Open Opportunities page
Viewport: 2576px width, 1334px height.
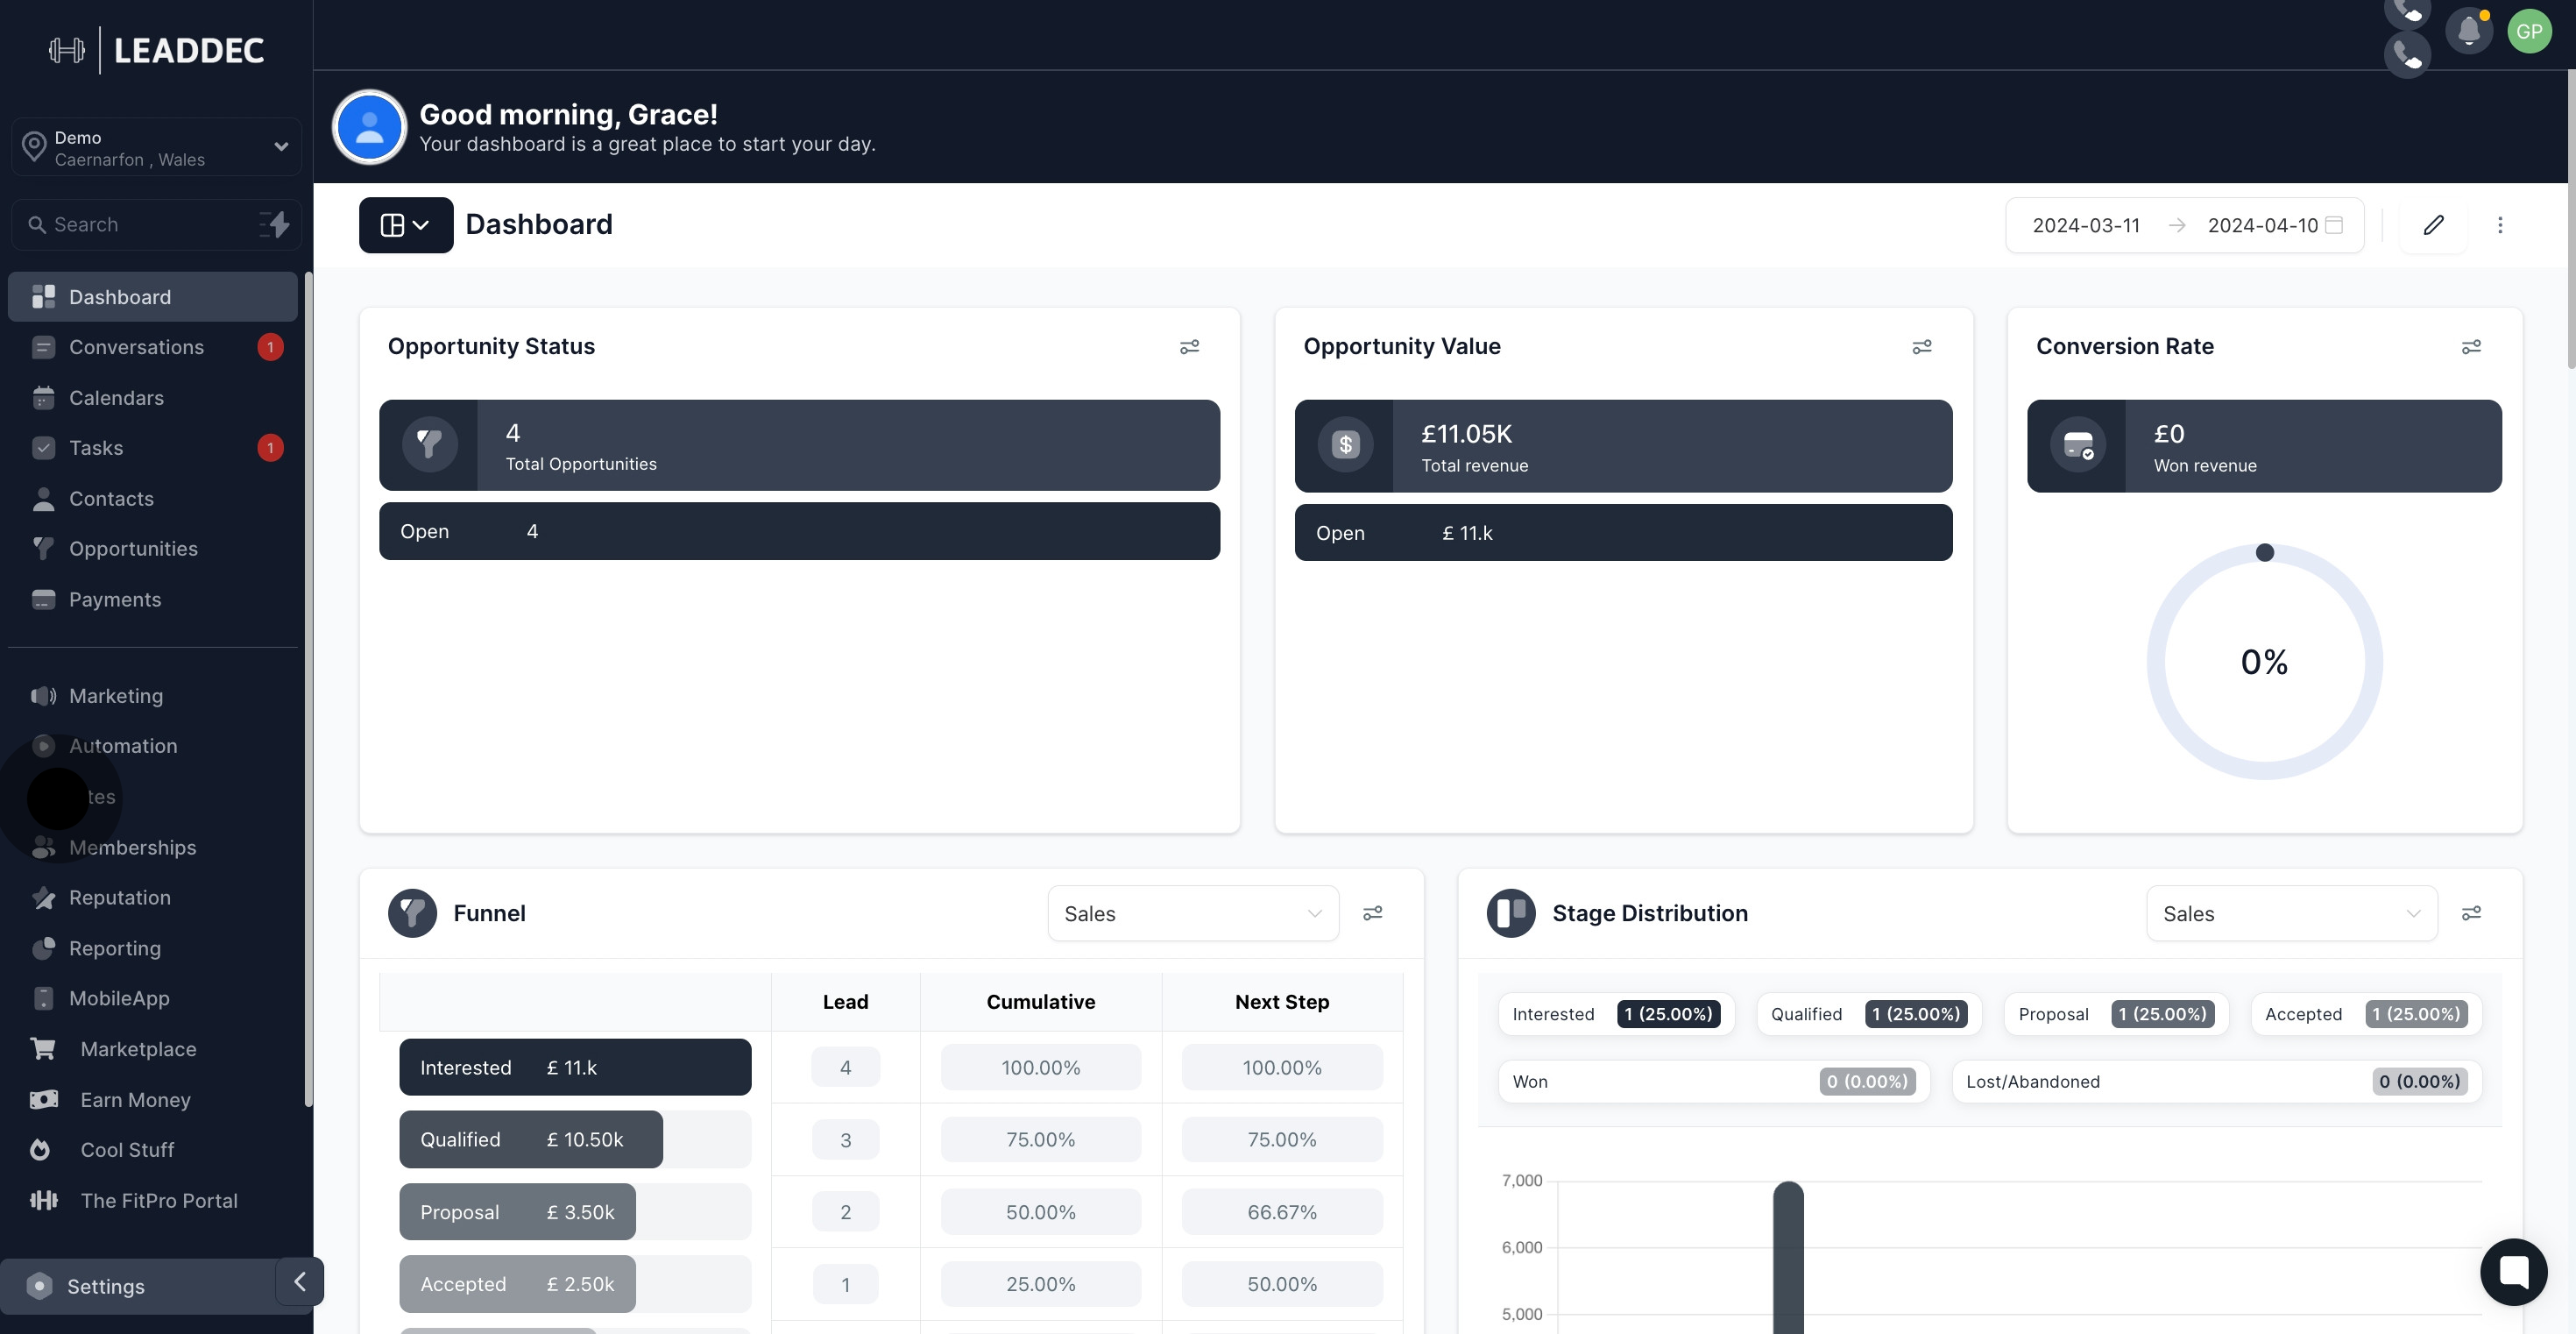[x=152, y=549]
